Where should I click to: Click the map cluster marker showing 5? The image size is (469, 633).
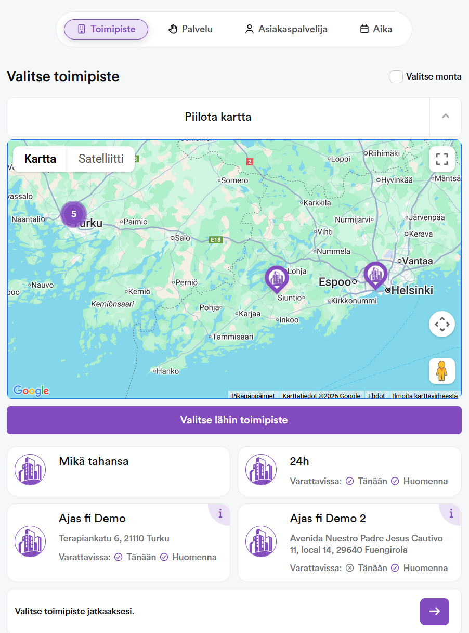click(x=74, y=214)
